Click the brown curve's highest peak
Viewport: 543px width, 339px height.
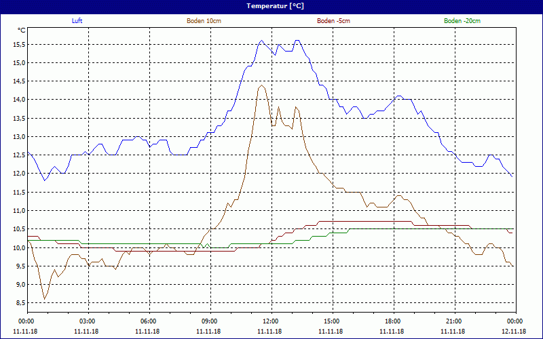tap(261, 85)
